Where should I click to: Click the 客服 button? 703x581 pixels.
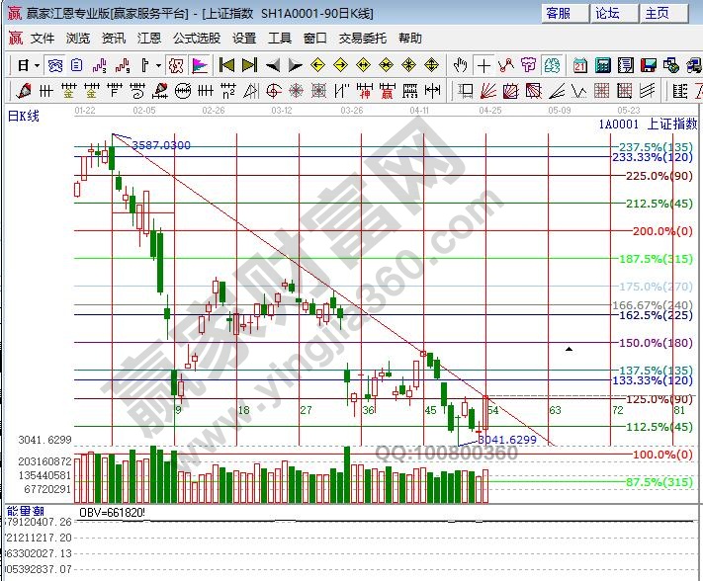click(559, 13)
